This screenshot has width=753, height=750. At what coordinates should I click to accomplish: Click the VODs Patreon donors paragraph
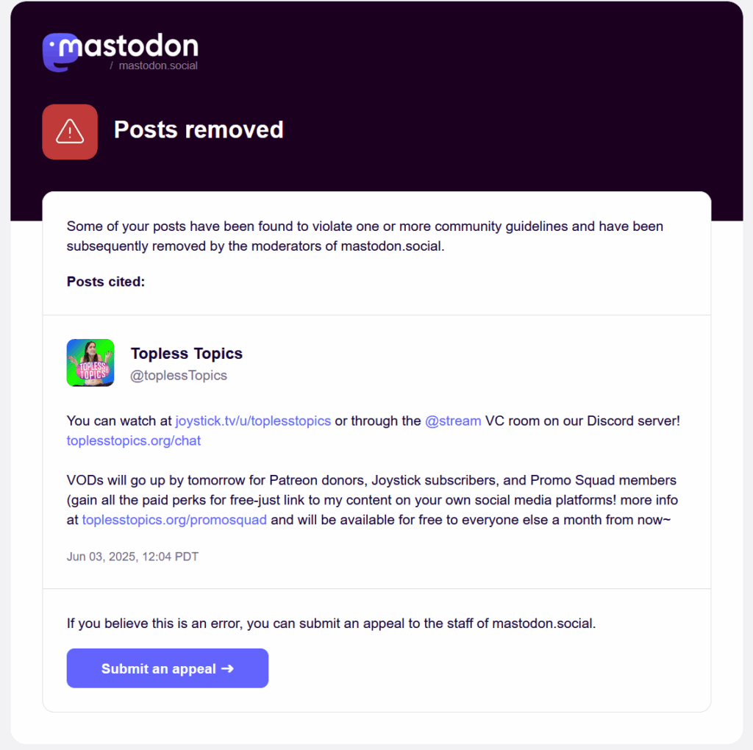(x=372, y=500)
